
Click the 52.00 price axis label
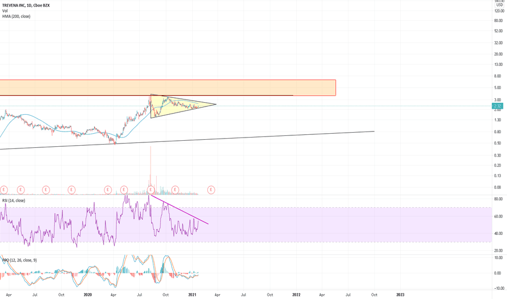(499, 31)
